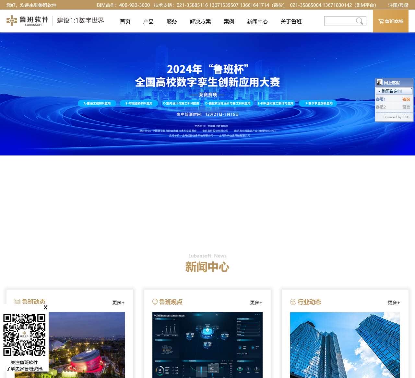This screenshot has width=415, height=378.
Task: Click the 2024年鲁班杯 banner title
Action: [x=207, y=75]
